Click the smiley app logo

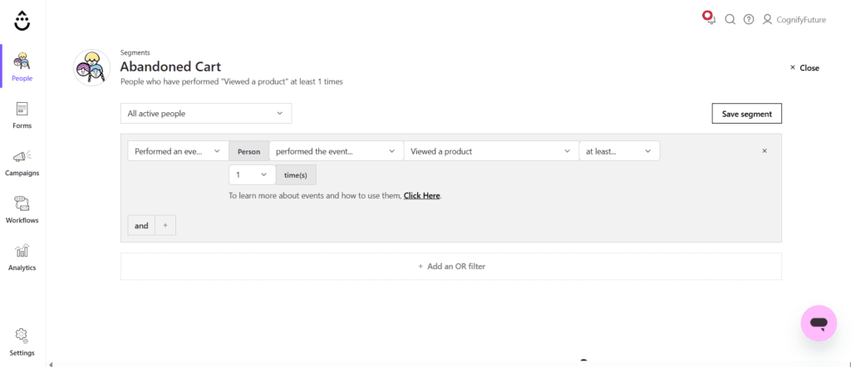tap(22, 20)
